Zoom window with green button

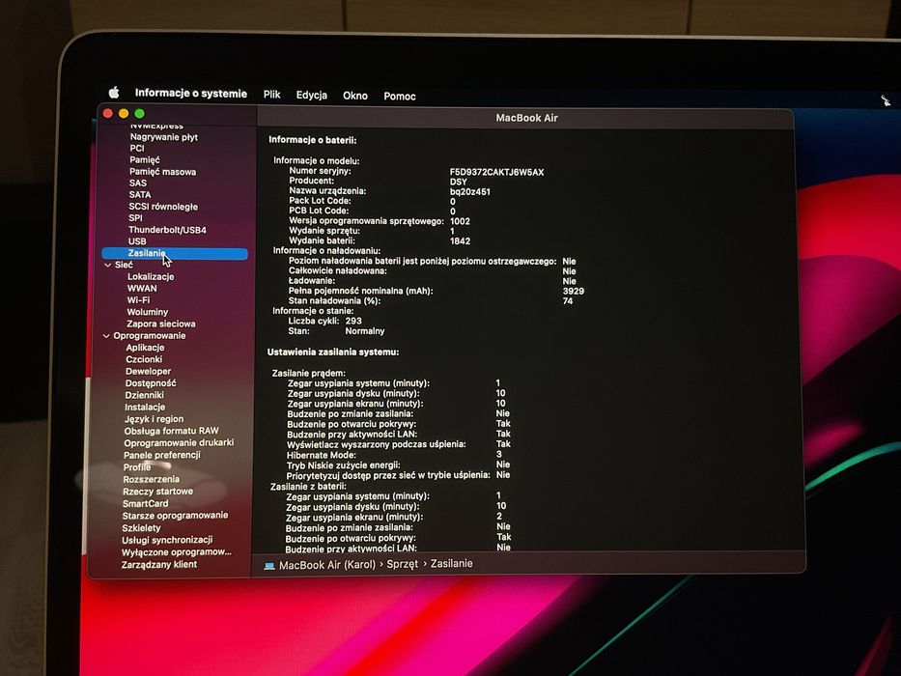click(139, 114)
